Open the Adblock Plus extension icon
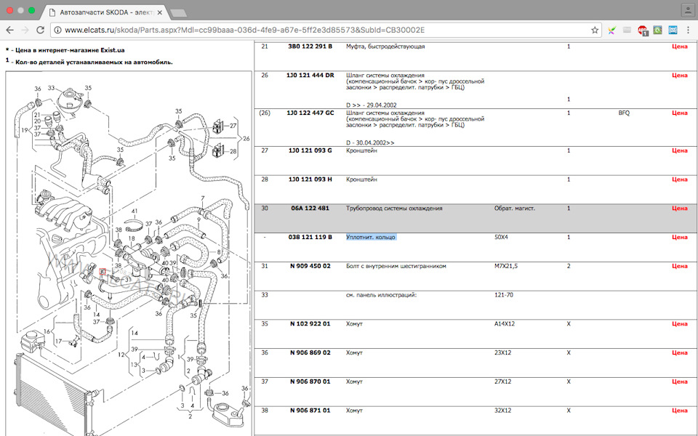698x436 pixels. (x=642, y=31)
